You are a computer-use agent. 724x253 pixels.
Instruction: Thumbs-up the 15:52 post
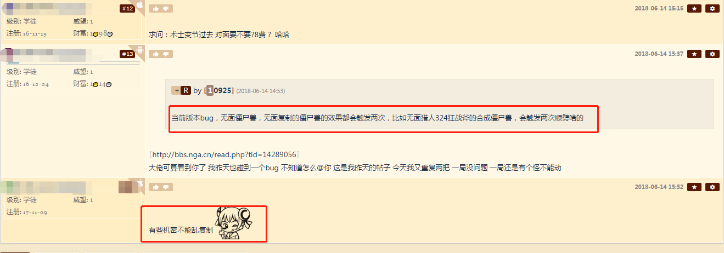(155, 187)
